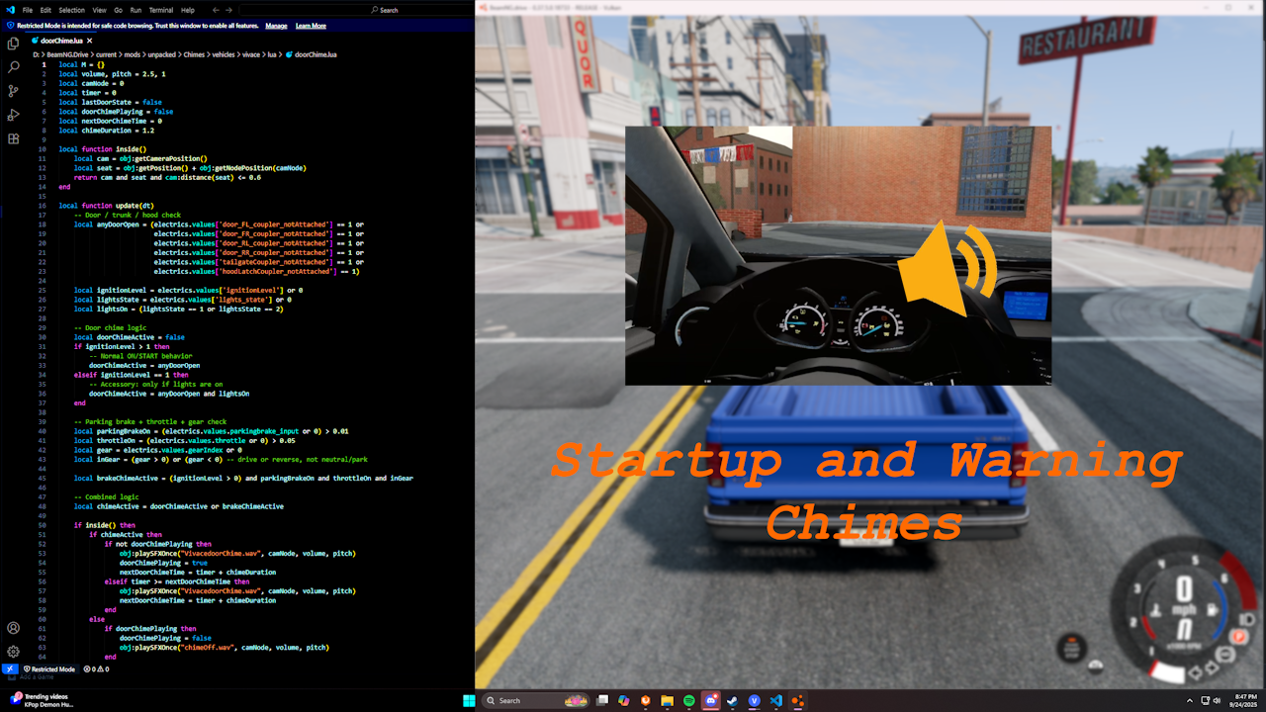
Task: Switch to BeamNG.drive taskbar icon
Action: click(797, 700)
